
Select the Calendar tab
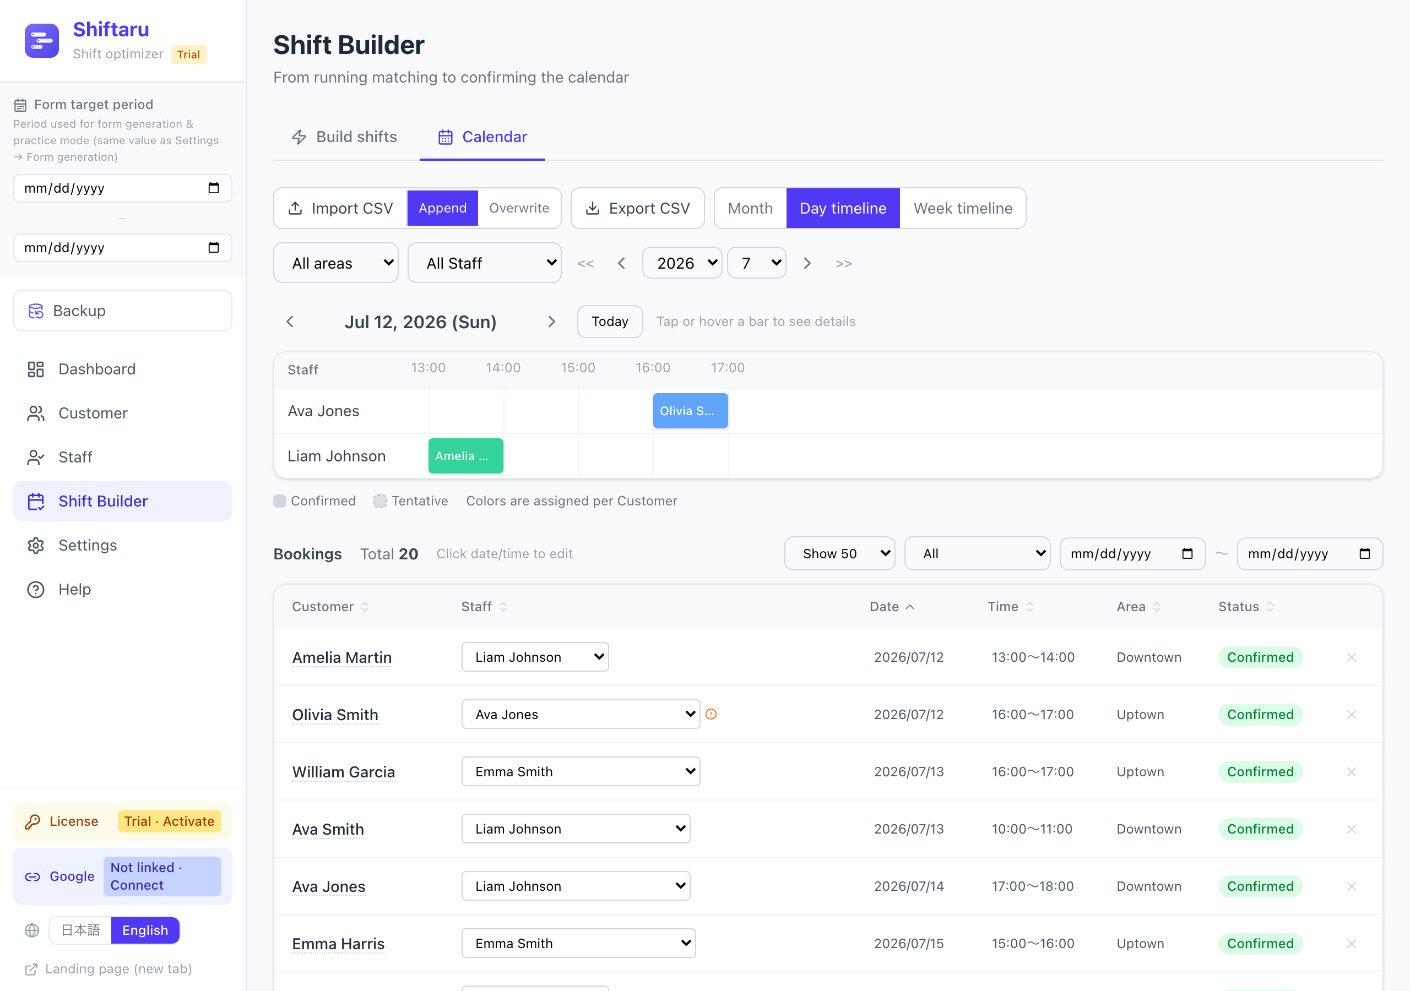pos(482,137)
